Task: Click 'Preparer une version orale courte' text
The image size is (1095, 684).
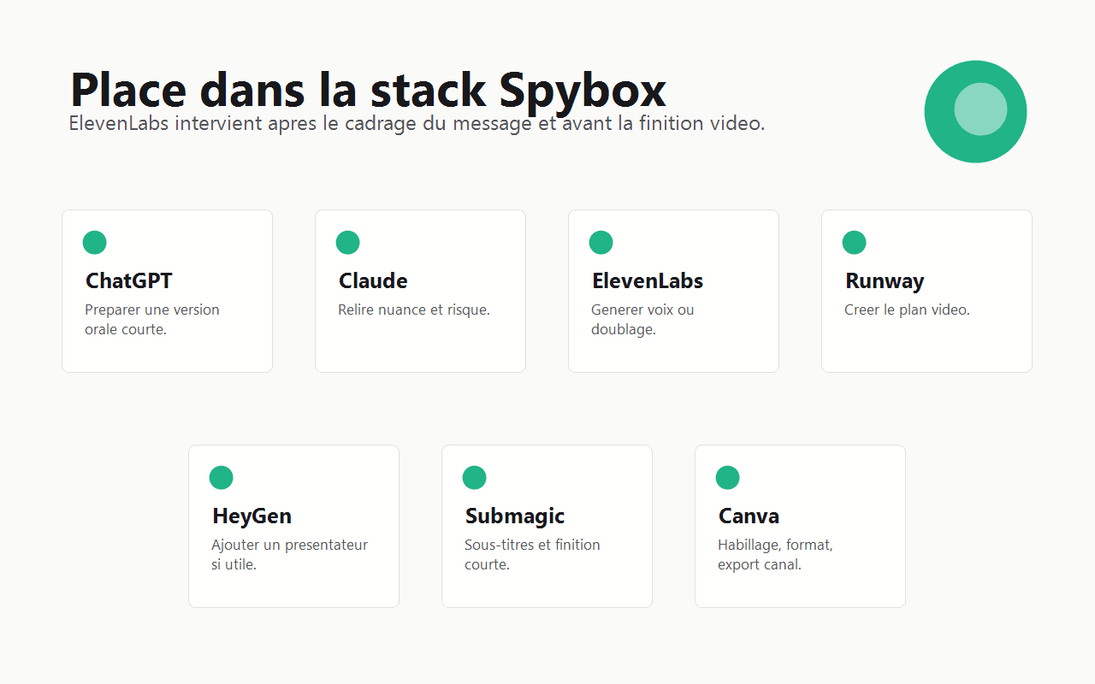Action: [x=152, y=319]
